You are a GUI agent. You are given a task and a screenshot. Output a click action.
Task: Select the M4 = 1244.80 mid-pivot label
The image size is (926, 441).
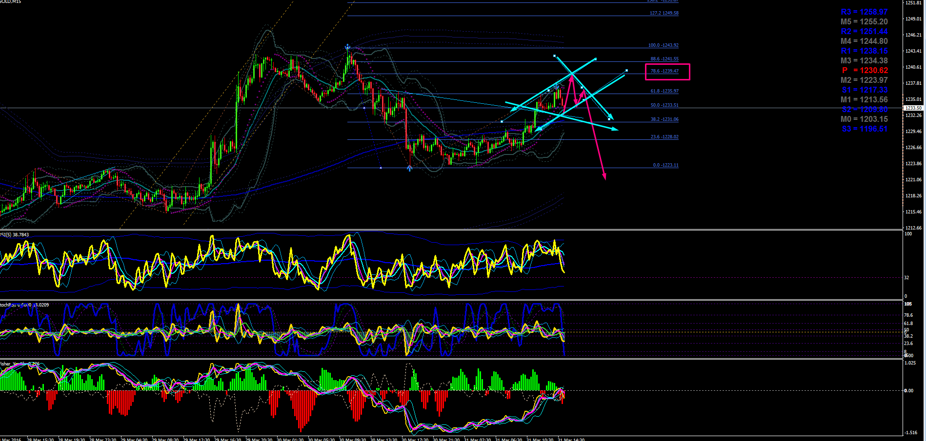(864, 41)
